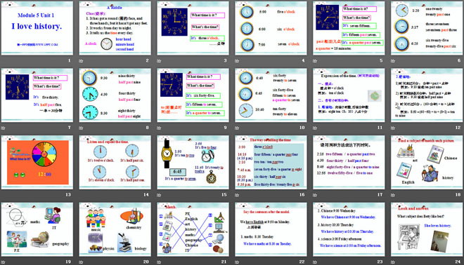Select the 'Listen and repeat the time' slide

click(x=115, y=162)
